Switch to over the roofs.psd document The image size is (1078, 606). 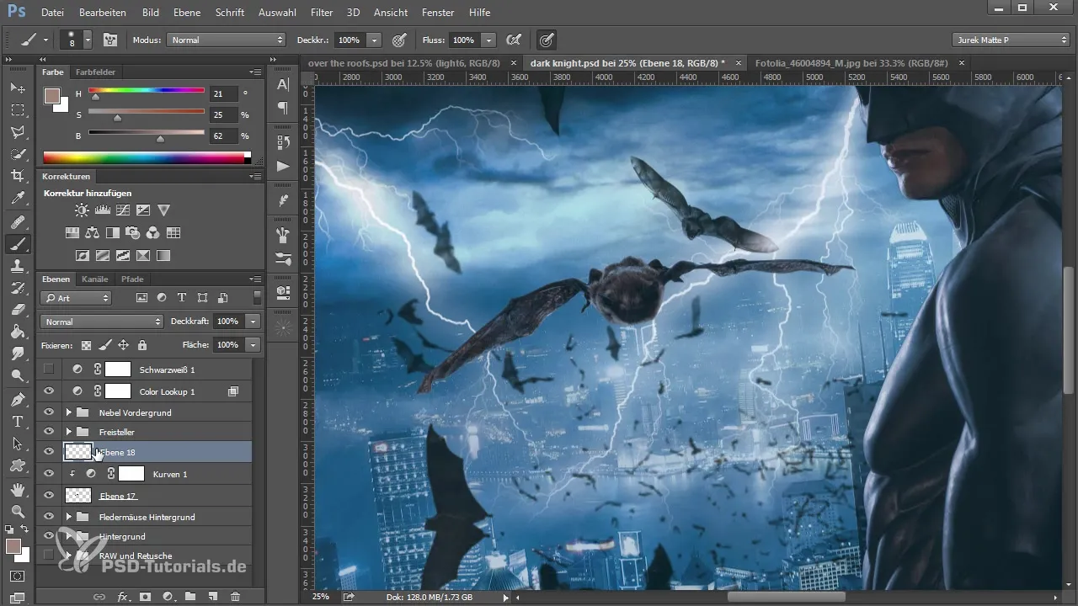click(403, 63)
